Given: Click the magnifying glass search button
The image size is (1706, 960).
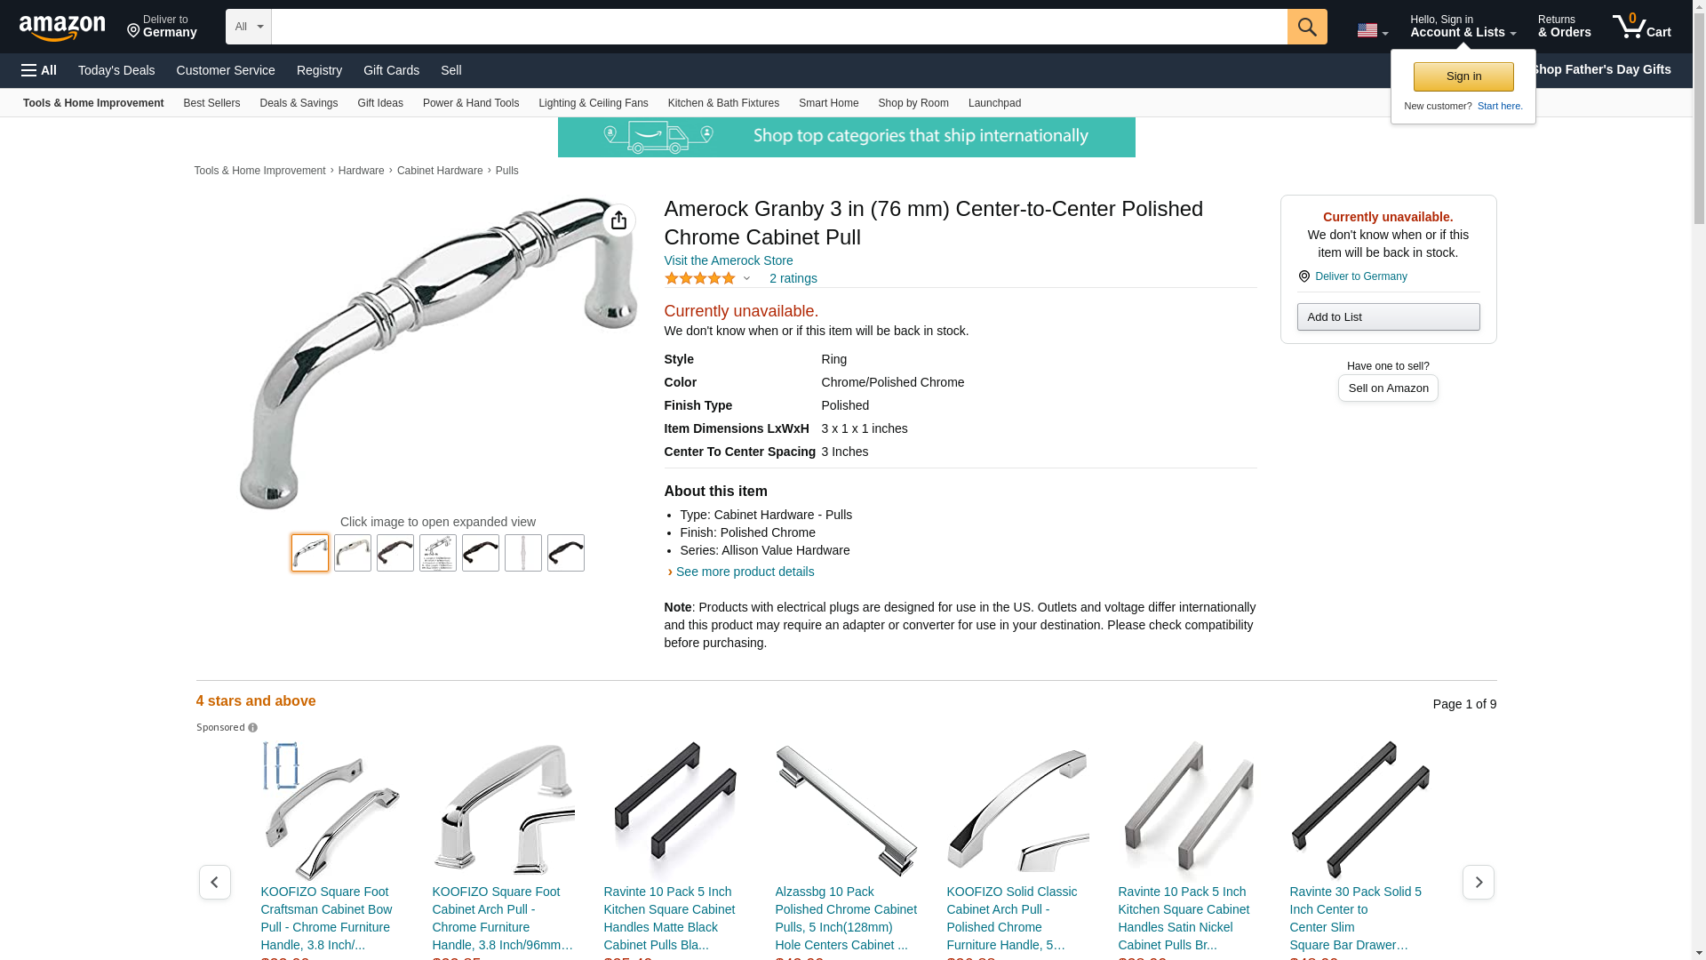Looking at the screenshot, I should pyautogui.click(x=1307, y=27).
